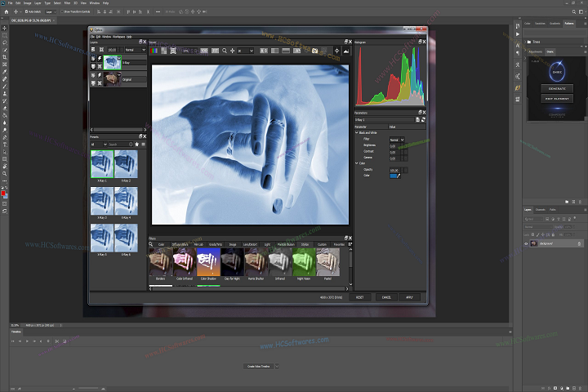Viewport: 588px width, 392px height.
Task: Collapse the Black and White parameter group
Action: pyautogui.click(x=357, y=133)
